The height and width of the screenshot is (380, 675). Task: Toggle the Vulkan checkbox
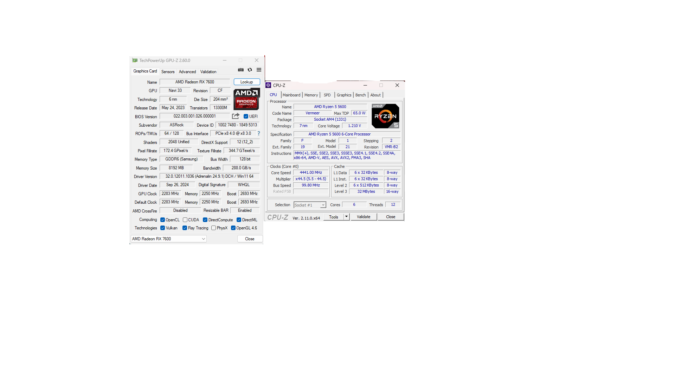[162, 228]
